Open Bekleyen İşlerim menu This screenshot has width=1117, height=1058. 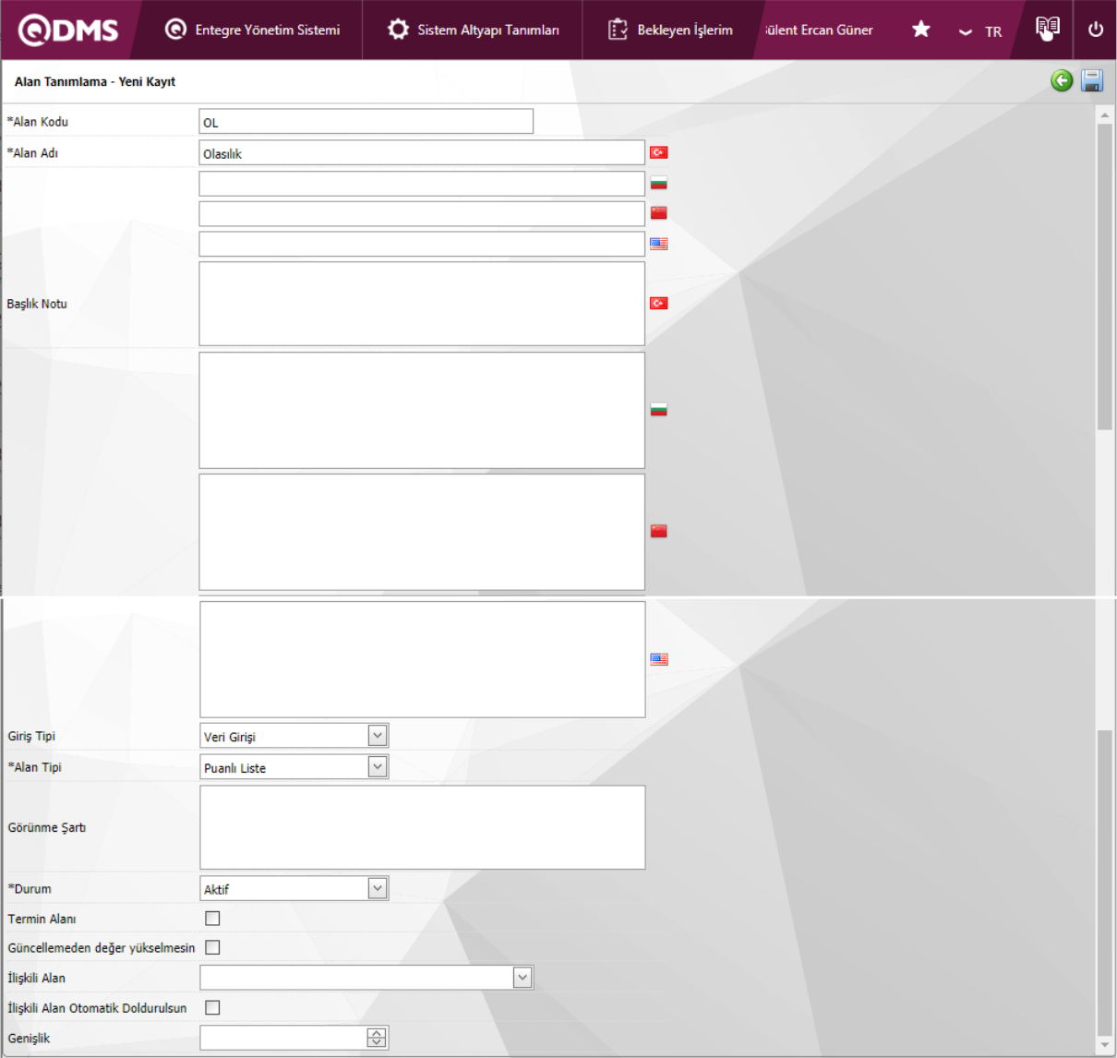pos(670,30)
